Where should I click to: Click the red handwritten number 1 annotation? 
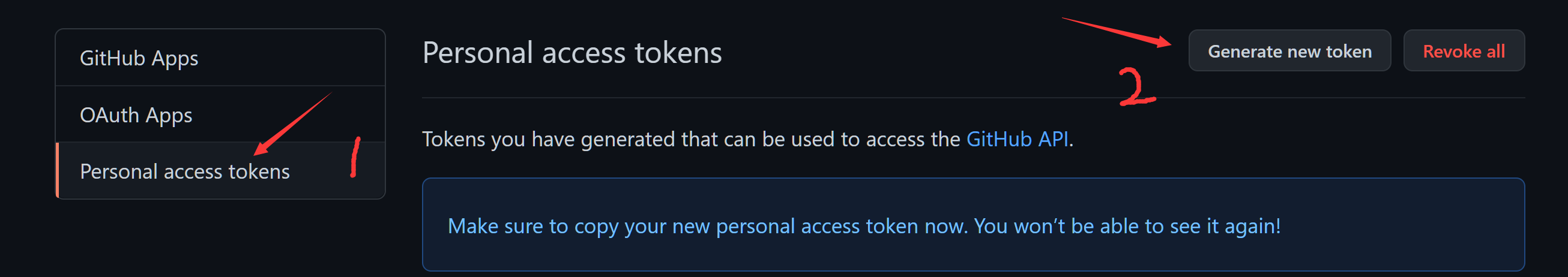pos(355,157)
